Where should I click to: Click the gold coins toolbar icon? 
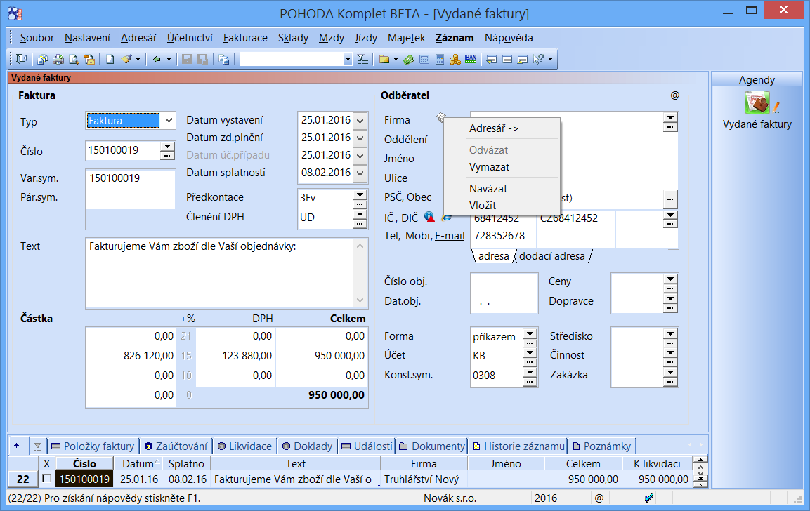pos(455,60)
